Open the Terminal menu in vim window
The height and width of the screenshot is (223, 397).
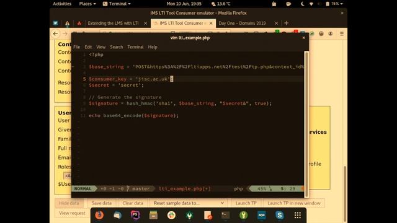(x=135, y=47)
